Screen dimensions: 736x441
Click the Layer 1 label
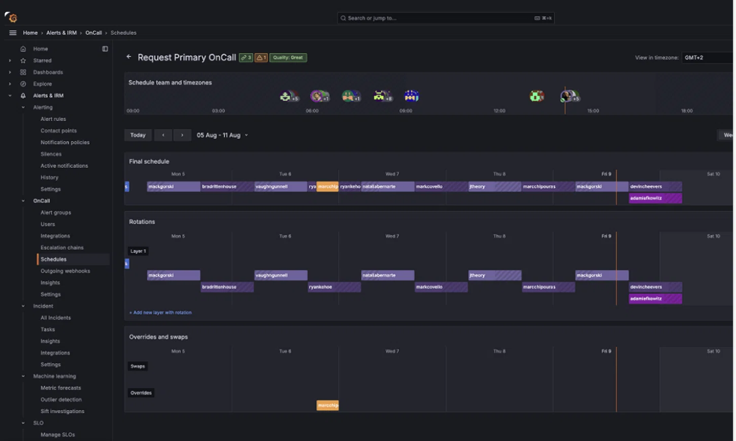point(138,251)
